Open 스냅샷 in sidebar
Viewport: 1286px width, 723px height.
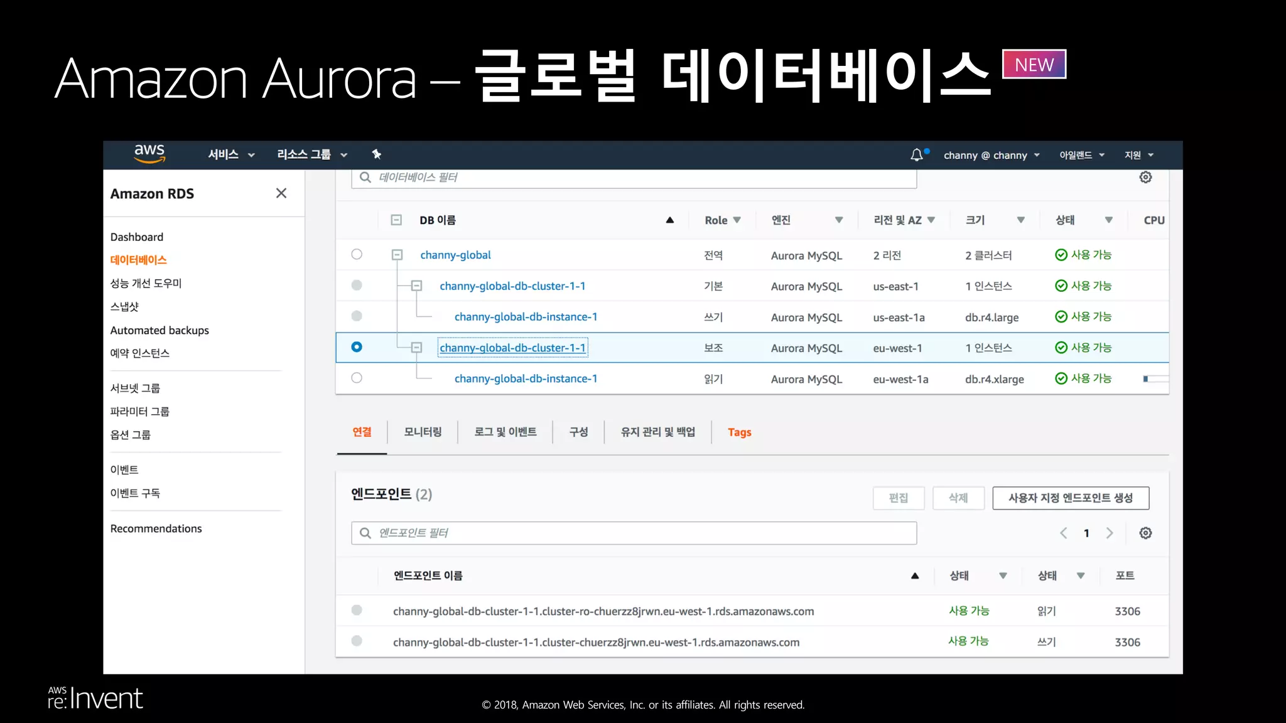124,306
